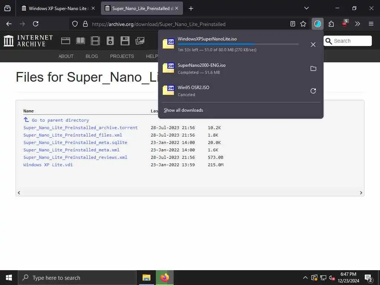
Task: Download Super_Nano_Lite_Preinstalled_archive.torrent
Action: [81, 128]
